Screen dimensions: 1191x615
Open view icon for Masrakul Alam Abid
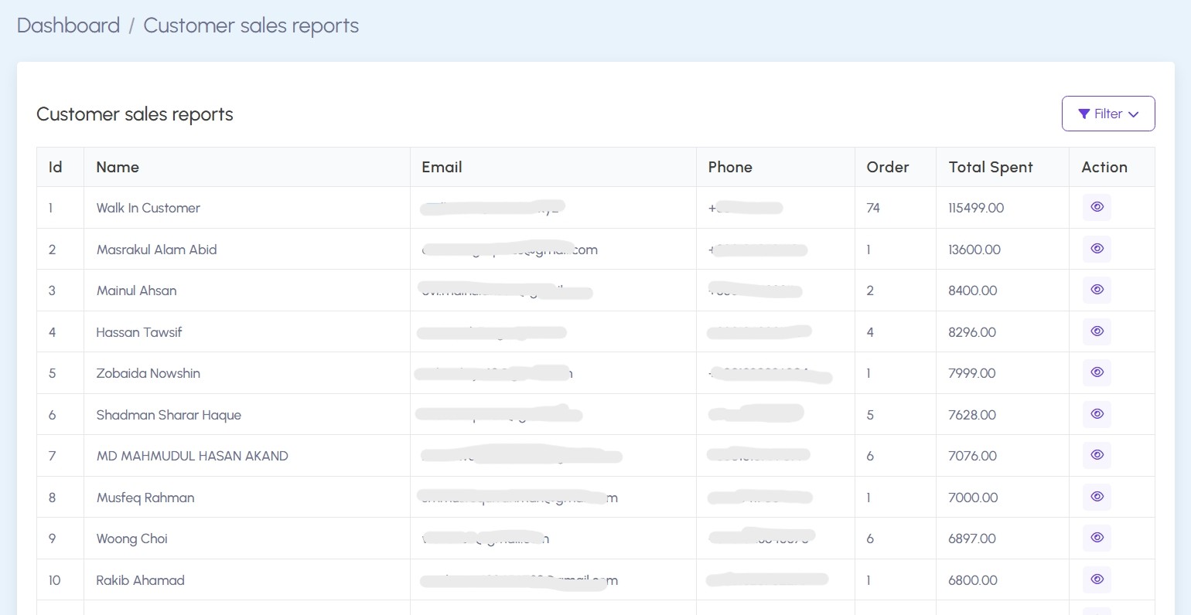(1097, 249)
